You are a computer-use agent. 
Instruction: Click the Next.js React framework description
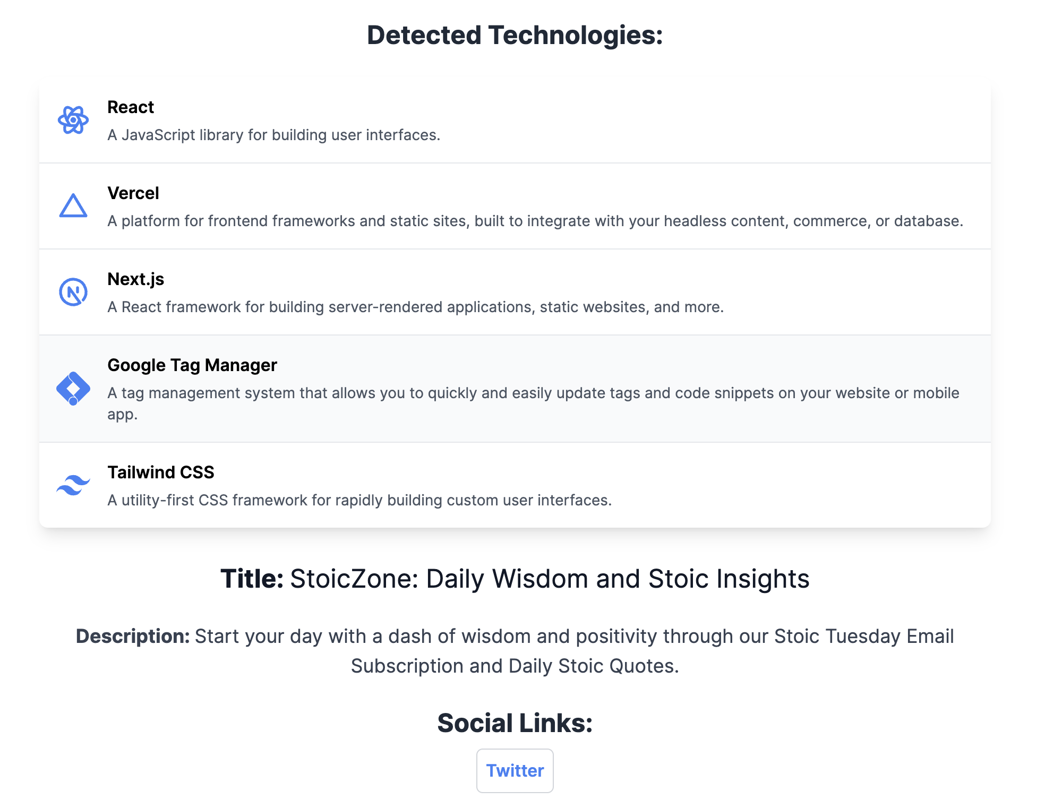(x=416, y=307)
